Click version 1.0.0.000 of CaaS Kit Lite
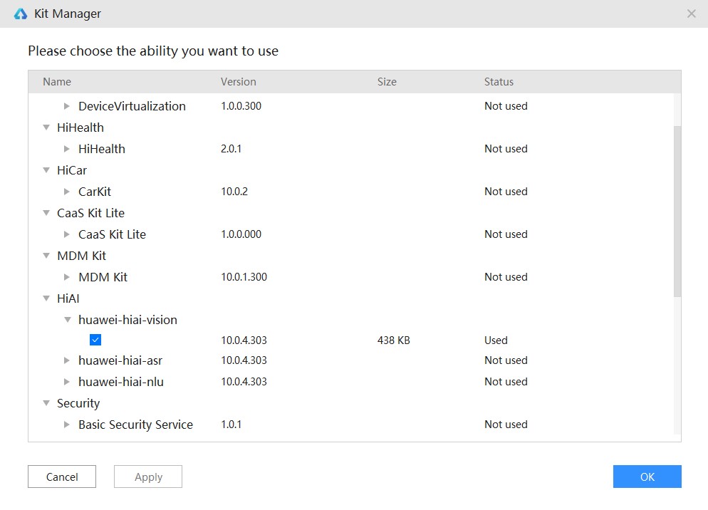This screenshot has width=708, height=510. point(241,234)
